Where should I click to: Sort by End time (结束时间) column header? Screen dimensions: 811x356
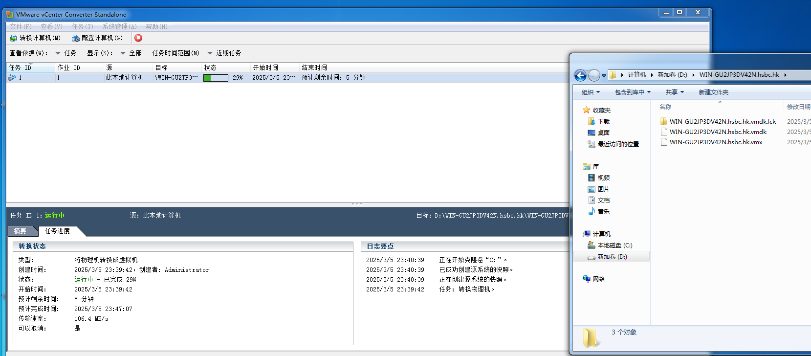[314, 67]
